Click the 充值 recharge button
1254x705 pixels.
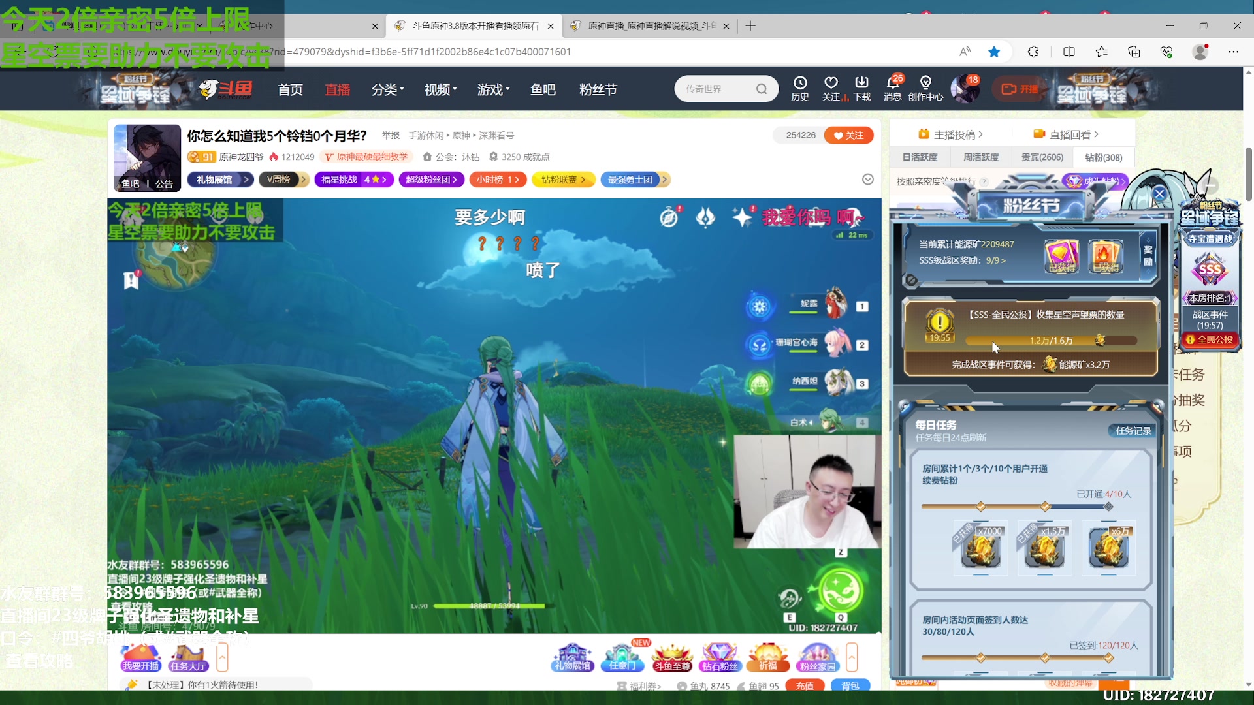pos(805,685)
